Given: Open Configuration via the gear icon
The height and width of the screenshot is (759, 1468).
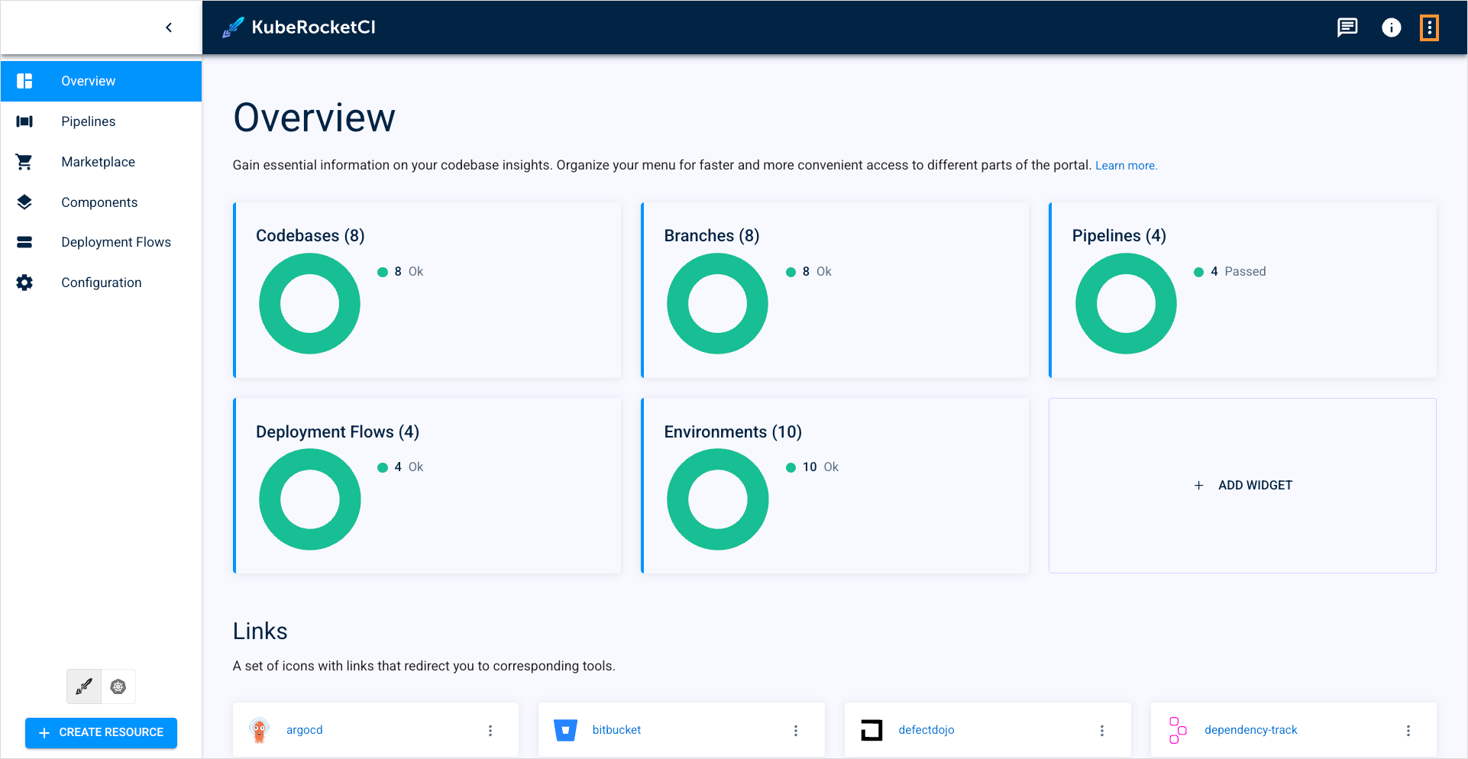Looking at the screenshot, I should tap(24, 282).
